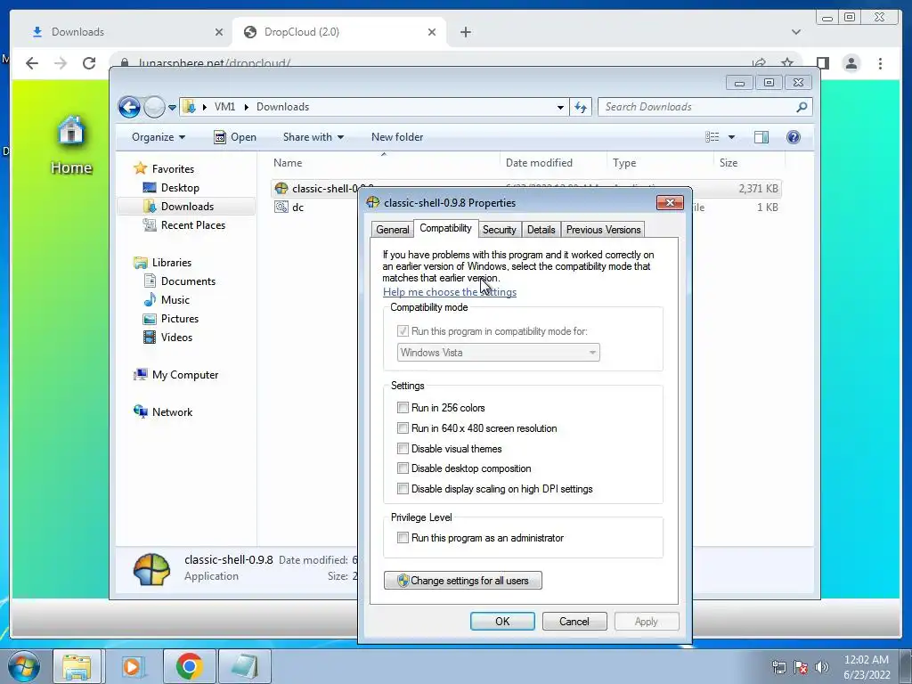Screen dimensions: 912x684
Task: Check Run this program as an administrator
Action: (x=403, y=538)
